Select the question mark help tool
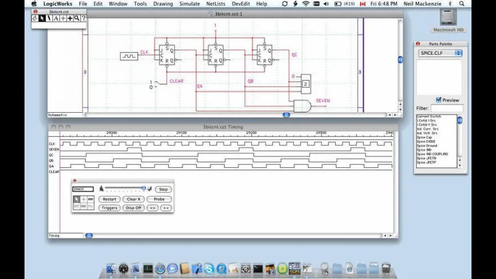The image size is (496, 279). coord(83,18)
